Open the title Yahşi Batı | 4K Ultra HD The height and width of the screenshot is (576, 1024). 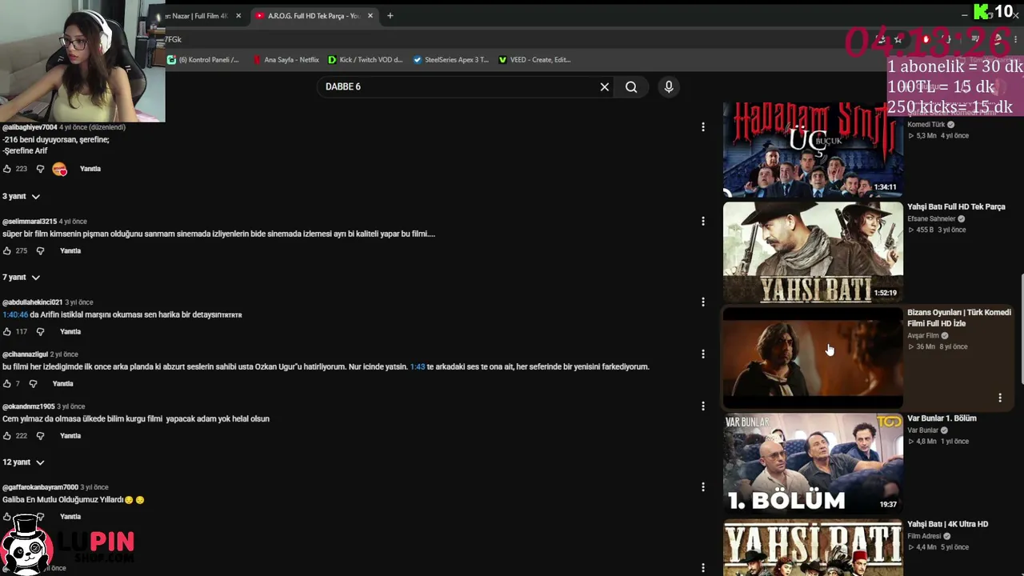point(947,524)
